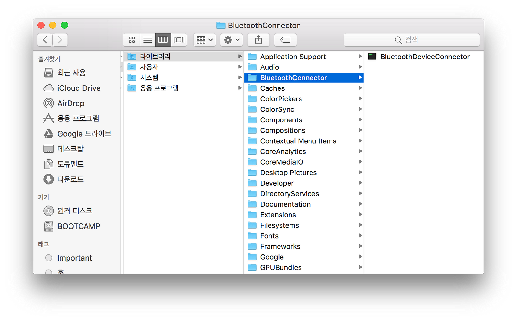The image size is (517, 321).
Task: Select the Contextual Menu Items folder
Action: [x=304, y=141]
